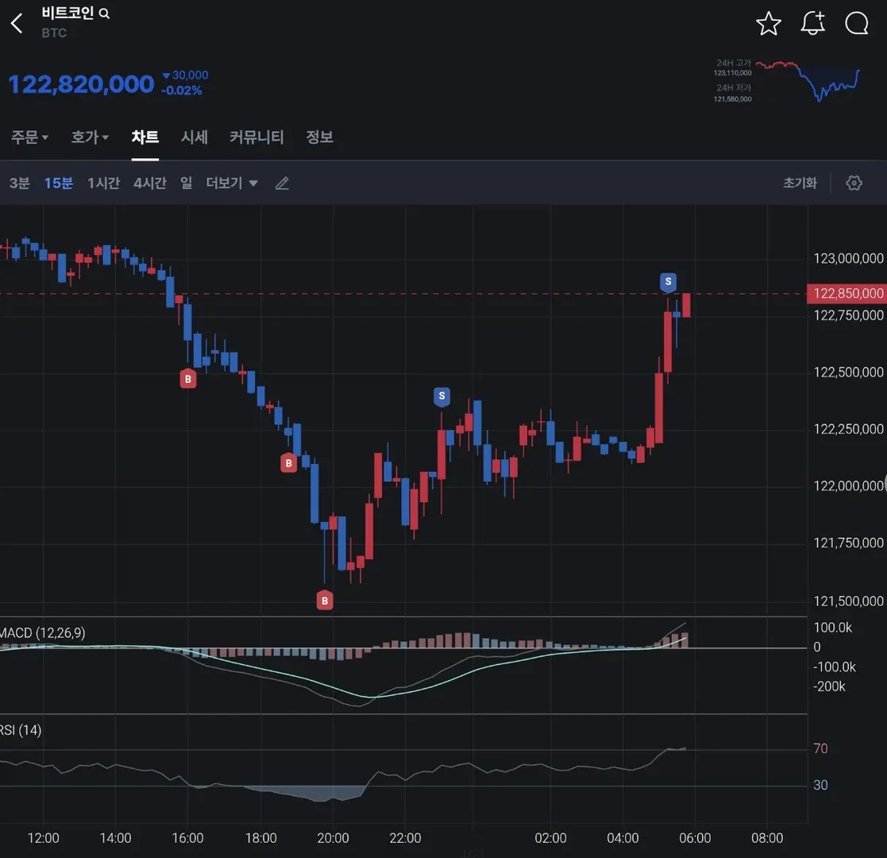Expand the 호가 dropdown menu
This screenshot has width=887, height=858.
pyautogui.click(x=90, y=137)
